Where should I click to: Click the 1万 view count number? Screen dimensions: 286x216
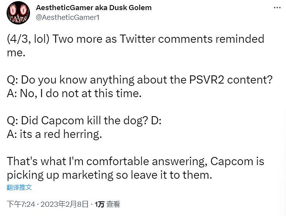tap(100, 204)
